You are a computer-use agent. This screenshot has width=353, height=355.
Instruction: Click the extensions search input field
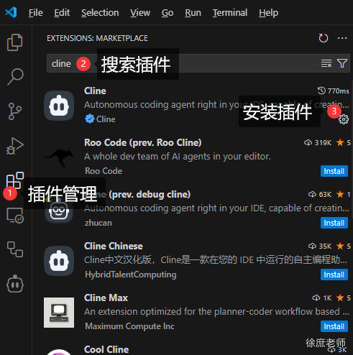coord(198,63)
